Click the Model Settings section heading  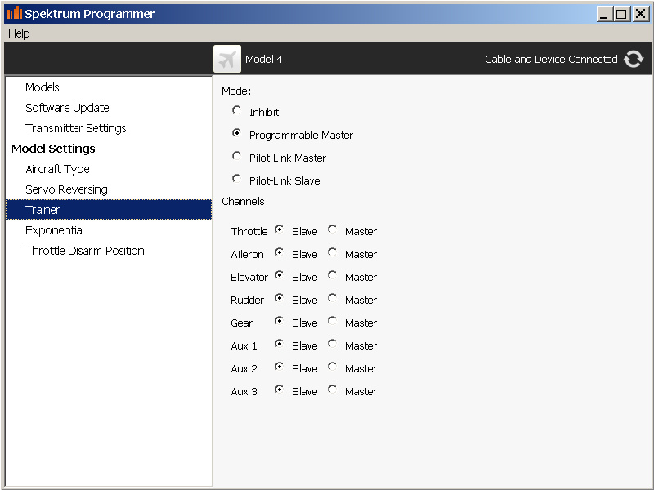pyautogui.click(x=53, y=149)
